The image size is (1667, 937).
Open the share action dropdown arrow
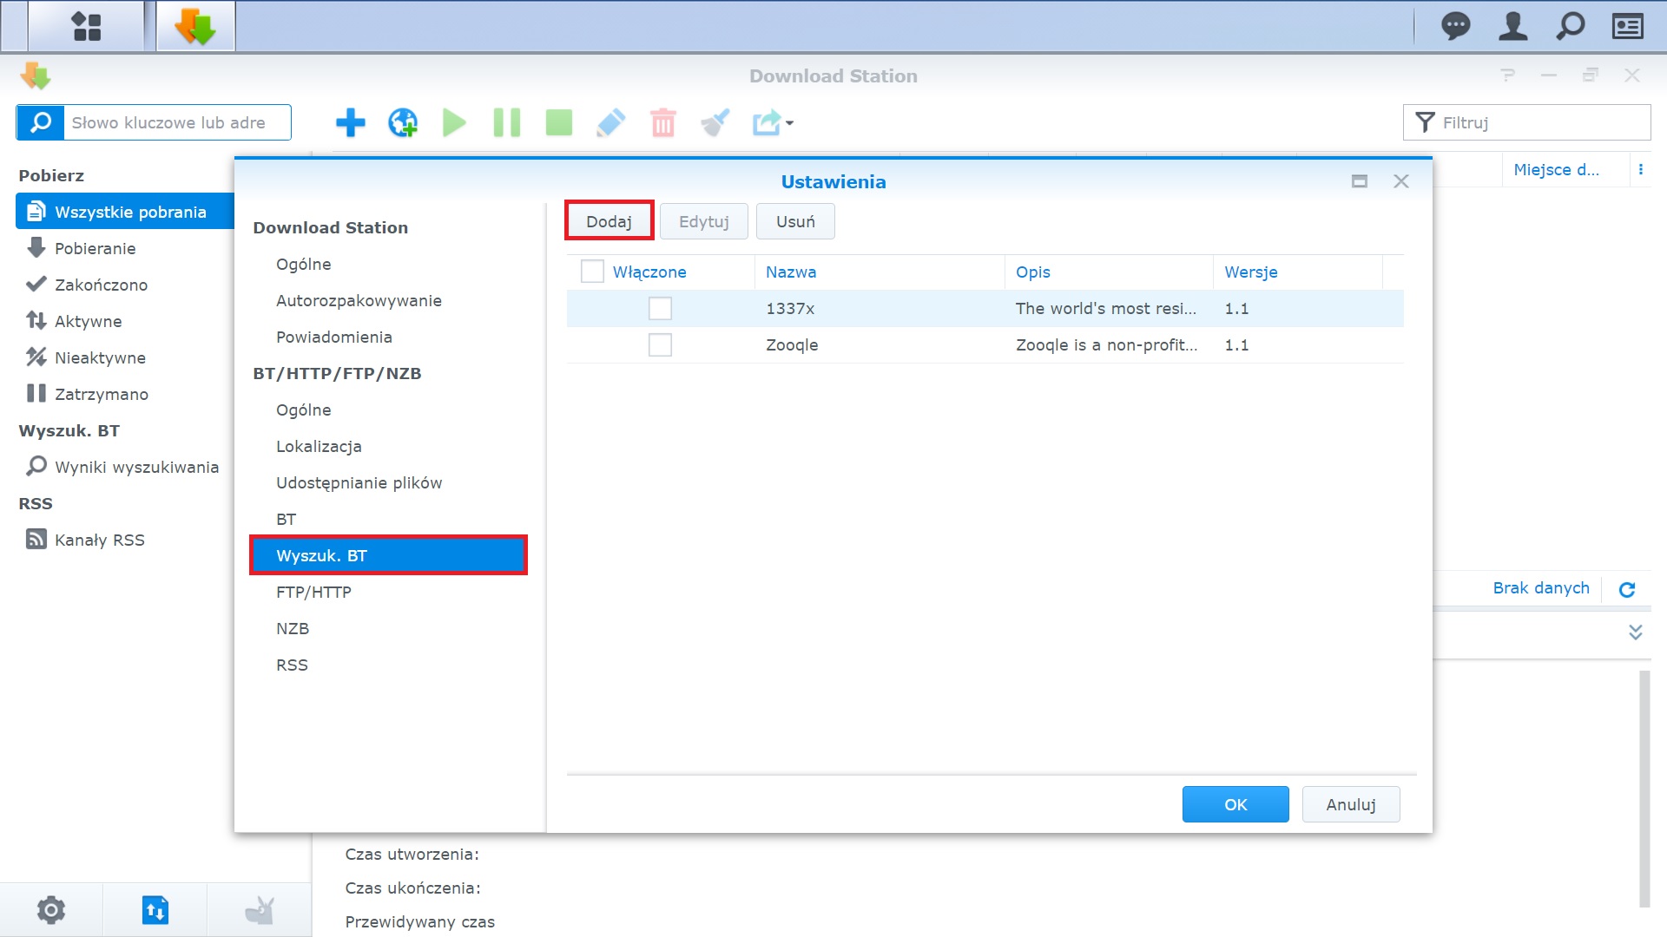click(x=789, y=123)
